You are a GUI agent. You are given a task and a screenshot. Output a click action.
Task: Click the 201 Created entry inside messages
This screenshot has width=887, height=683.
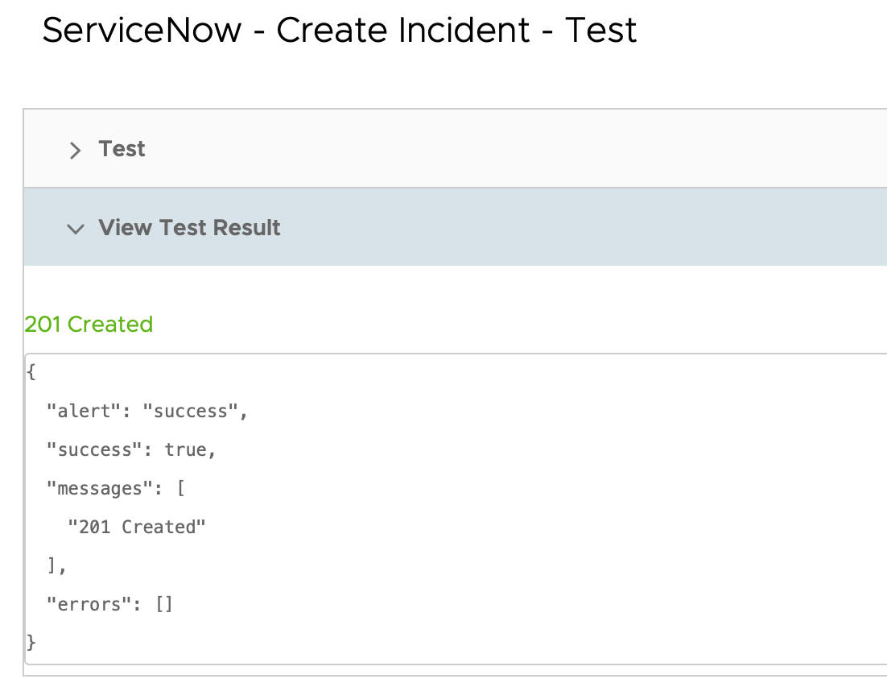(138, 526)
